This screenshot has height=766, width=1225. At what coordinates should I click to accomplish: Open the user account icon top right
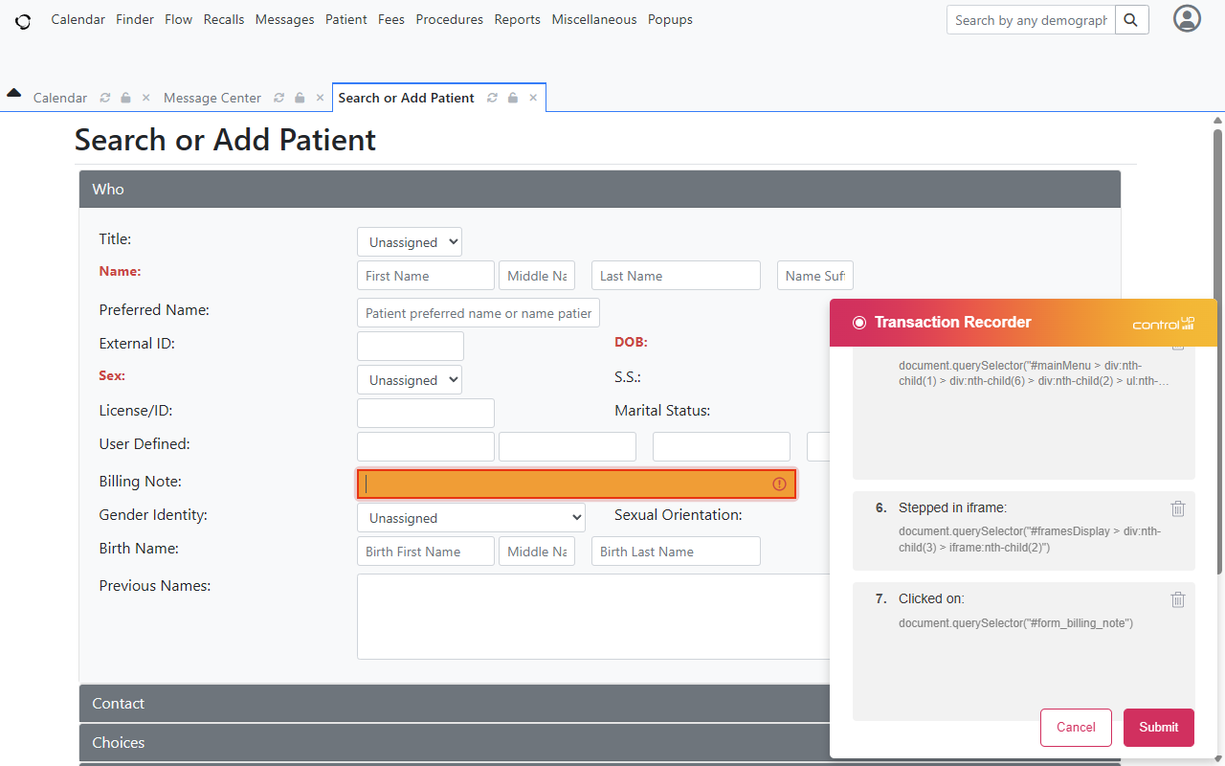pos(1186,18)
